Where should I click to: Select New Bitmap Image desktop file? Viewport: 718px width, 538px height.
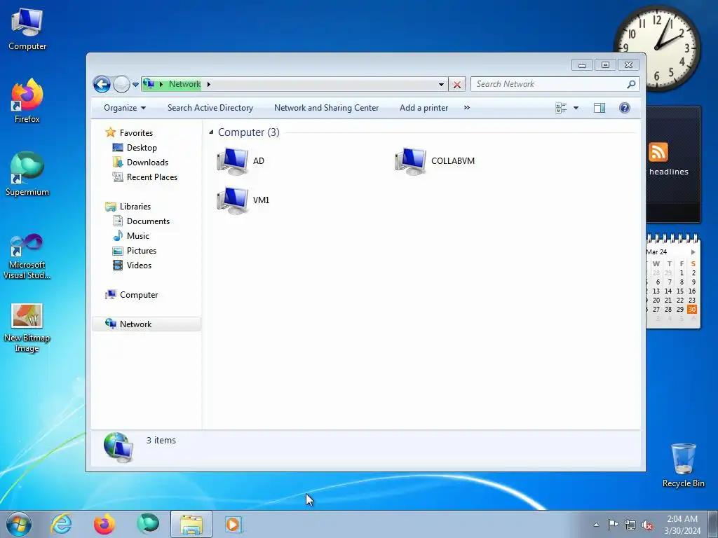[x=27, y=328]
